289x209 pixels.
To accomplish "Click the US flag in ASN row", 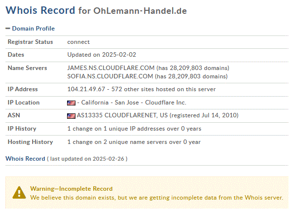I will coord(71,116).
